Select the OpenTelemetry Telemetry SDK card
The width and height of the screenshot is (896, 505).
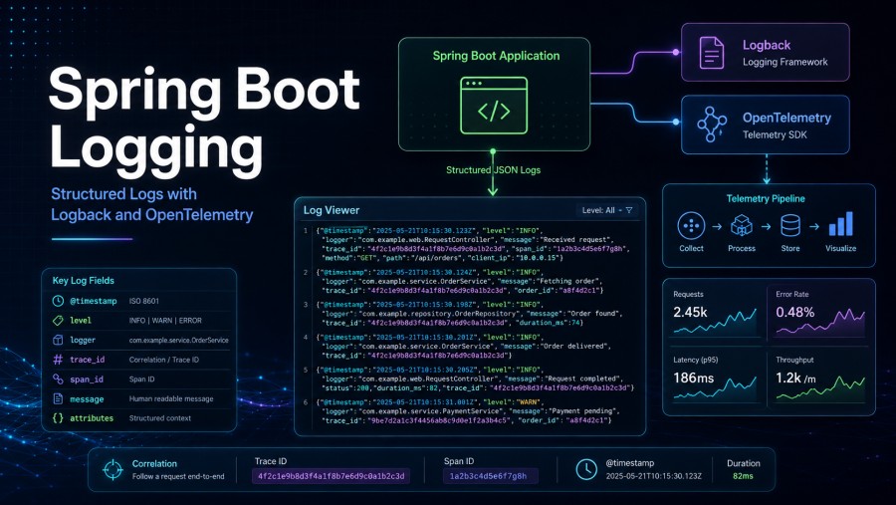pos(766,125)
